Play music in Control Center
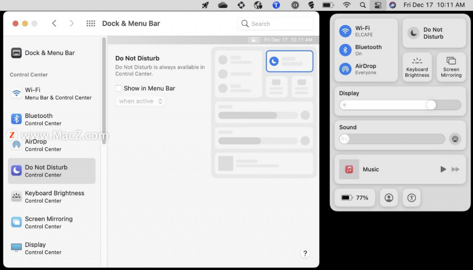 [x=443, y=169]
